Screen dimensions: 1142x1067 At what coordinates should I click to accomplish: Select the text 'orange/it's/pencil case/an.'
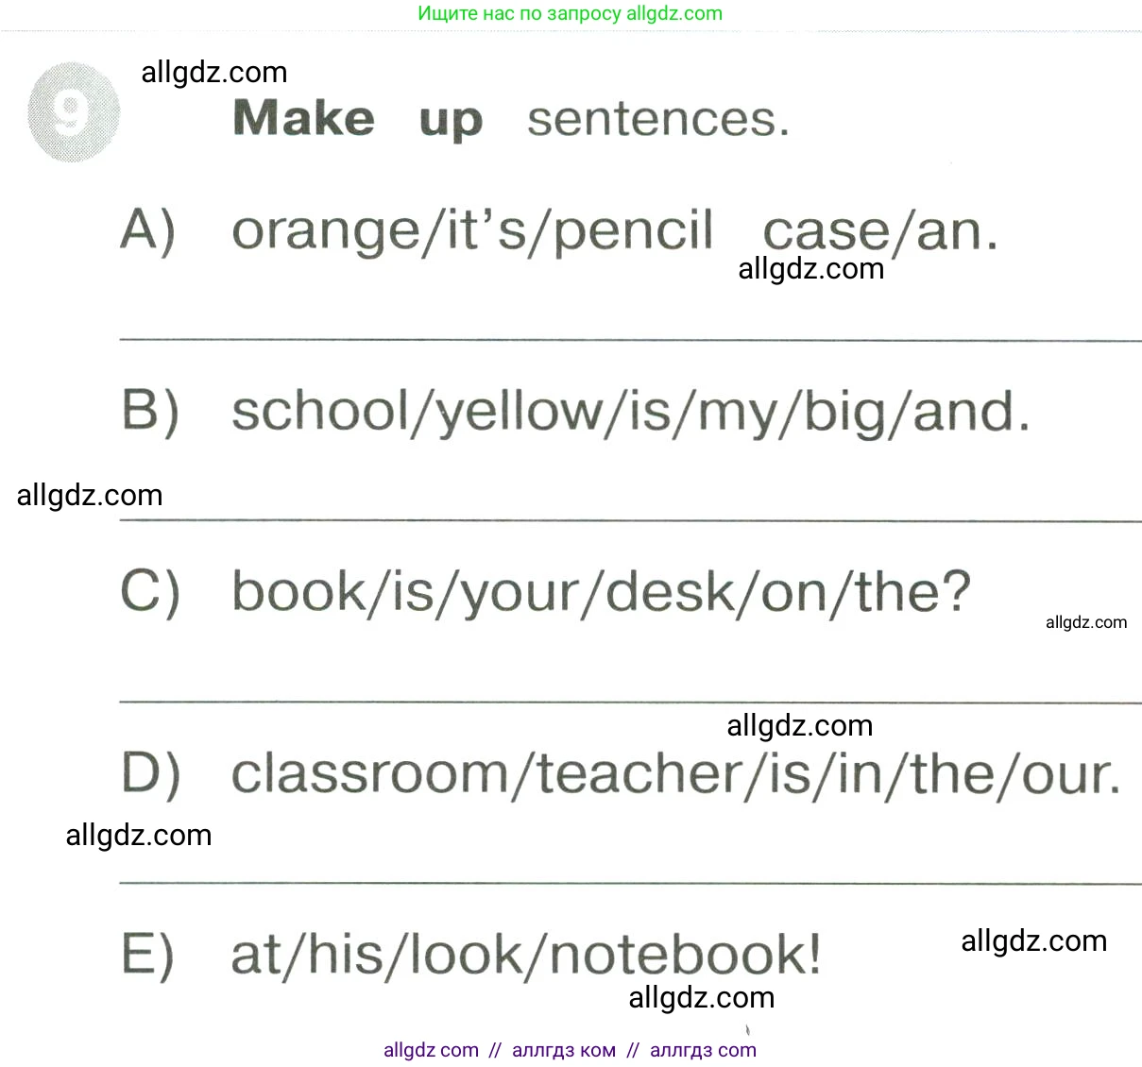pyautogui.click(x=614, y=230)
